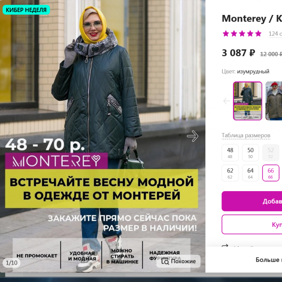
Task: Click the КИБЕР НЕДЕЛЯ badge
Action: point(26,10)
